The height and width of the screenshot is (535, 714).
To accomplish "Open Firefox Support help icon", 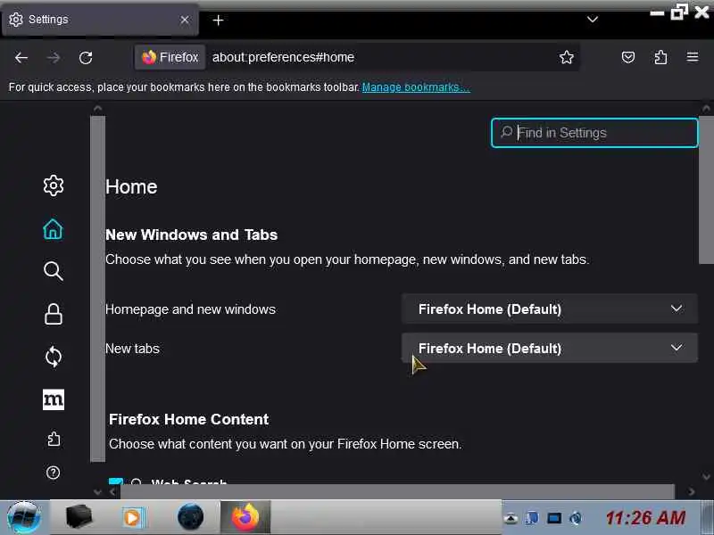I will [x=53, y=473].
